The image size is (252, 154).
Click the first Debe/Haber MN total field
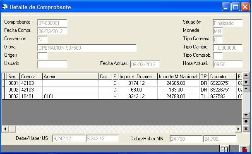(x=186, y=139)
